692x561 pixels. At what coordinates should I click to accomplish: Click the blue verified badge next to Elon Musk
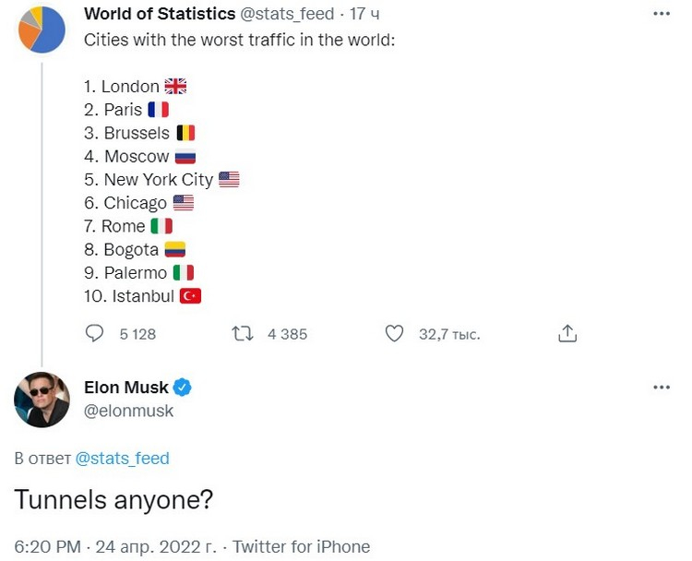tap(184, 388)
